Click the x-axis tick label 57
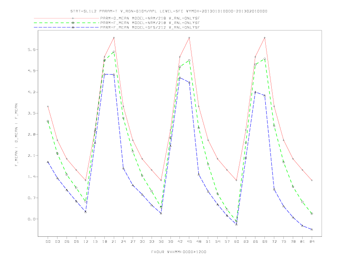This screenshot has width=340, height=263. [227, 242]
